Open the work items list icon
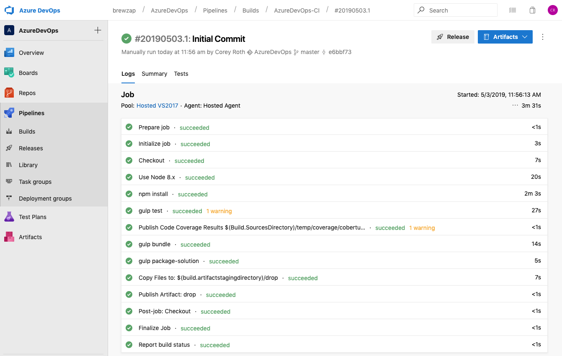 [x=513, y=10]
